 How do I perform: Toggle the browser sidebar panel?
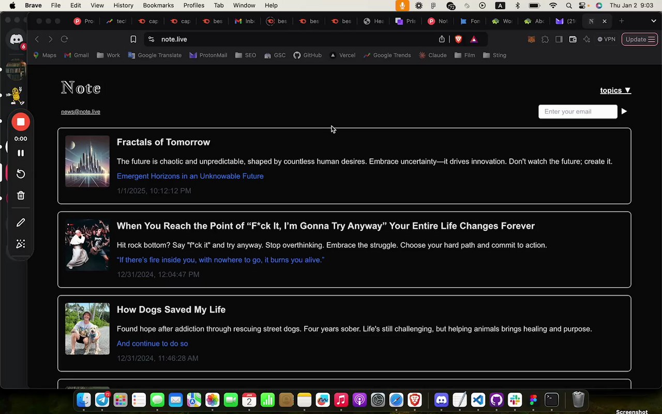[559, 39]
